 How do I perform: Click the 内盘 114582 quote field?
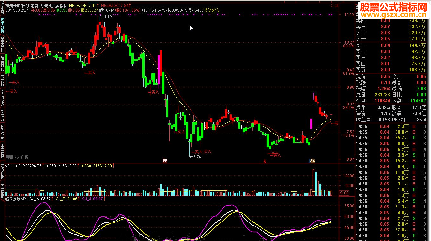[x=409, y=101]
